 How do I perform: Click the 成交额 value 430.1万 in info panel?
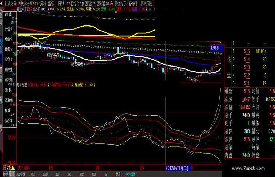tap(13, 84)
